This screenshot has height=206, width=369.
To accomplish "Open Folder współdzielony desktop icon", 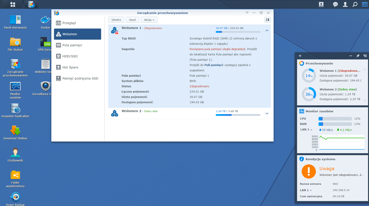I will click(x=15, y=179).
